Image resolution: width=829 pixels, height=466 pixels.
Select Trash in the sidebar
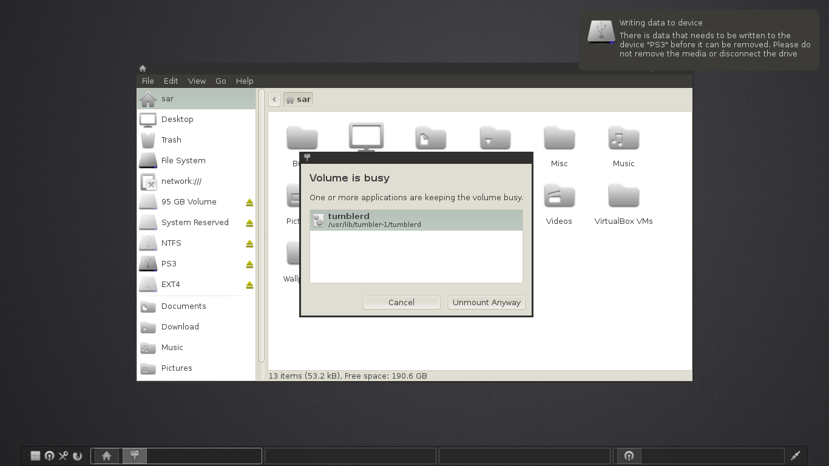pyautogui.click(x=171, y=140)
